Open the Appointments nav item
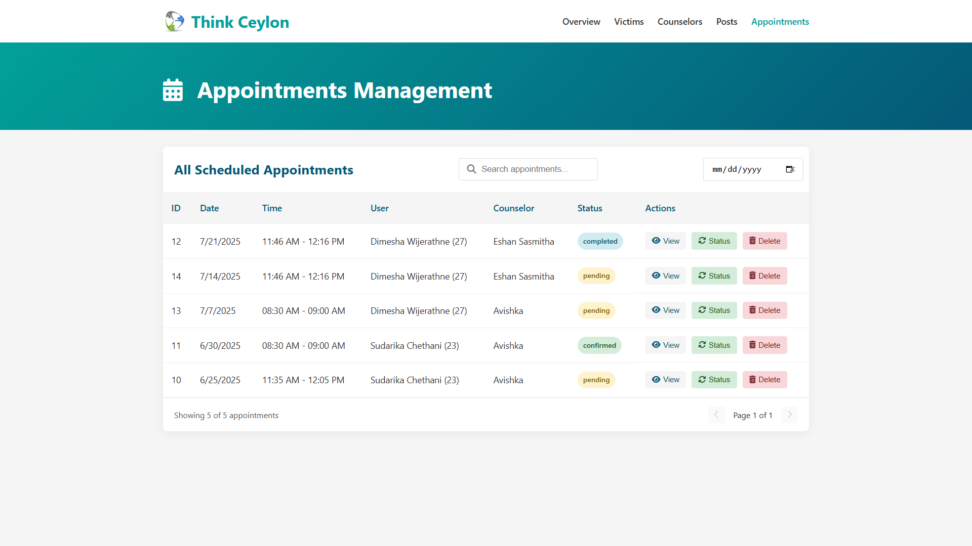 point(780,22)
